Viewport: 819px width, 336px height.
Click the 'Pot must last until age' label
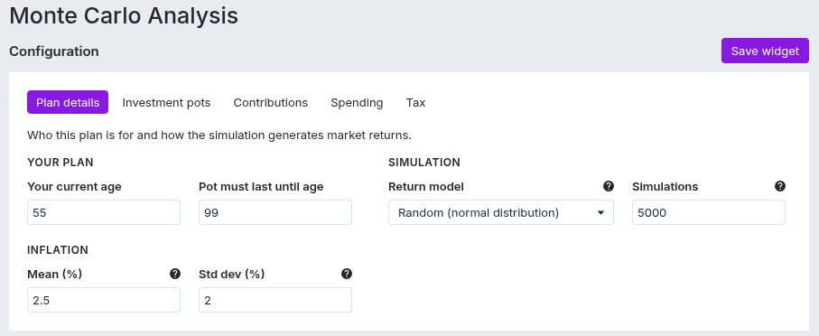tap(261, 187)
